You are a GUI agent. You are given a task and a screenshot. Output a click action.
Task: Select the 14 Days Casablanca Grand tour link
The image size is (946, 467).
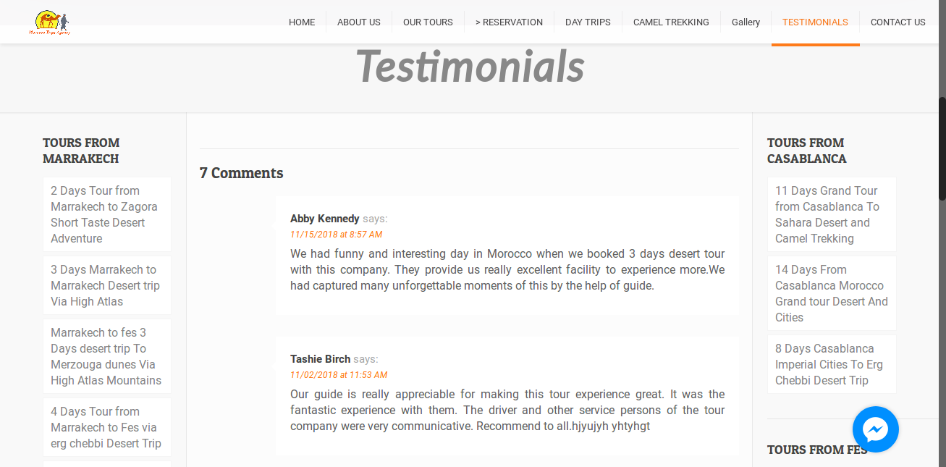831,293
